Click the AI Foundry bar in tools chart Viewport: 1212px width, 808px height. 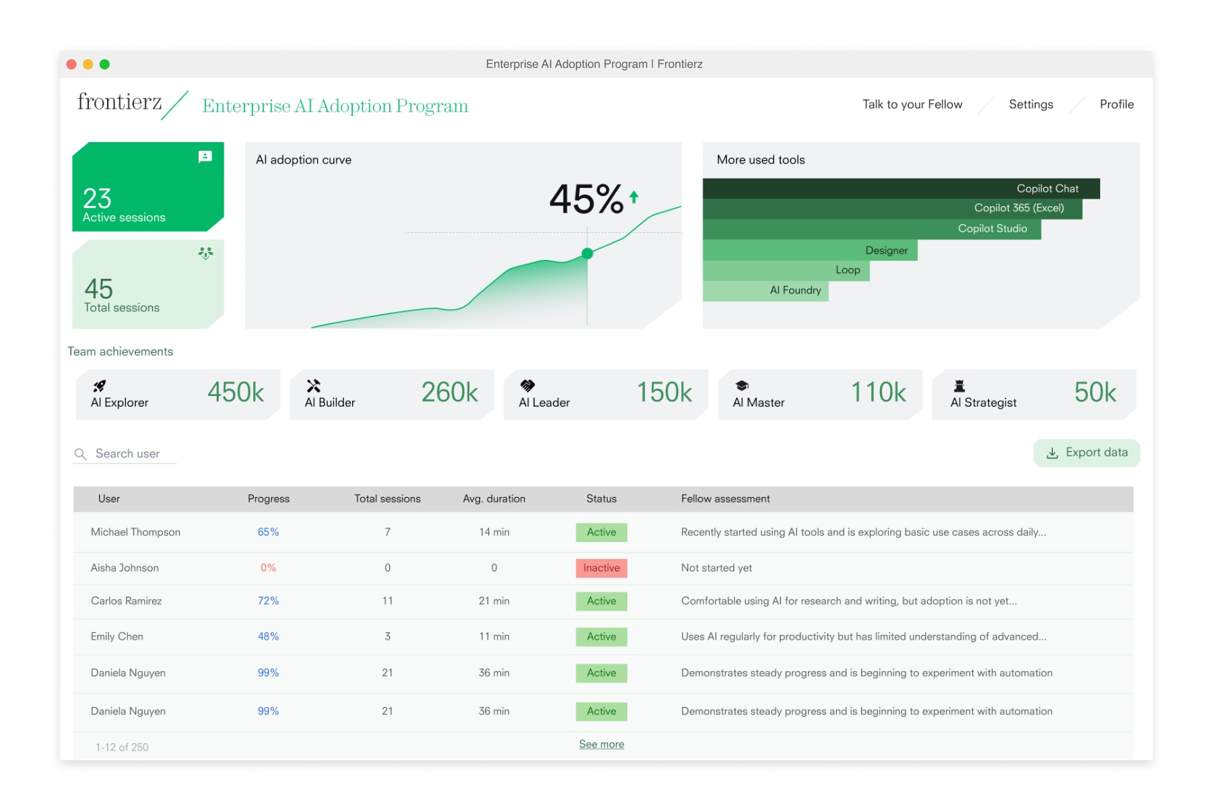[765, 290]
